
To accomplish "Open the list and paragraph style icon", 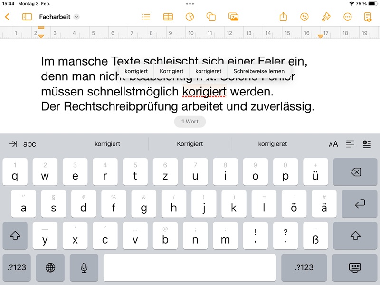I will (146, 17).
